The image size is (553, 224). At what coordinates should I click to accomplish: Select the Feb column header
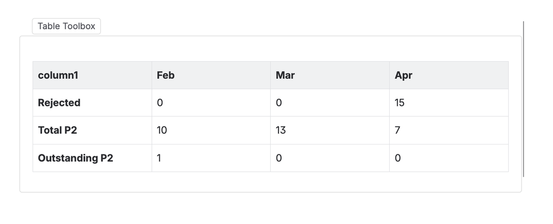coord(211,75)
